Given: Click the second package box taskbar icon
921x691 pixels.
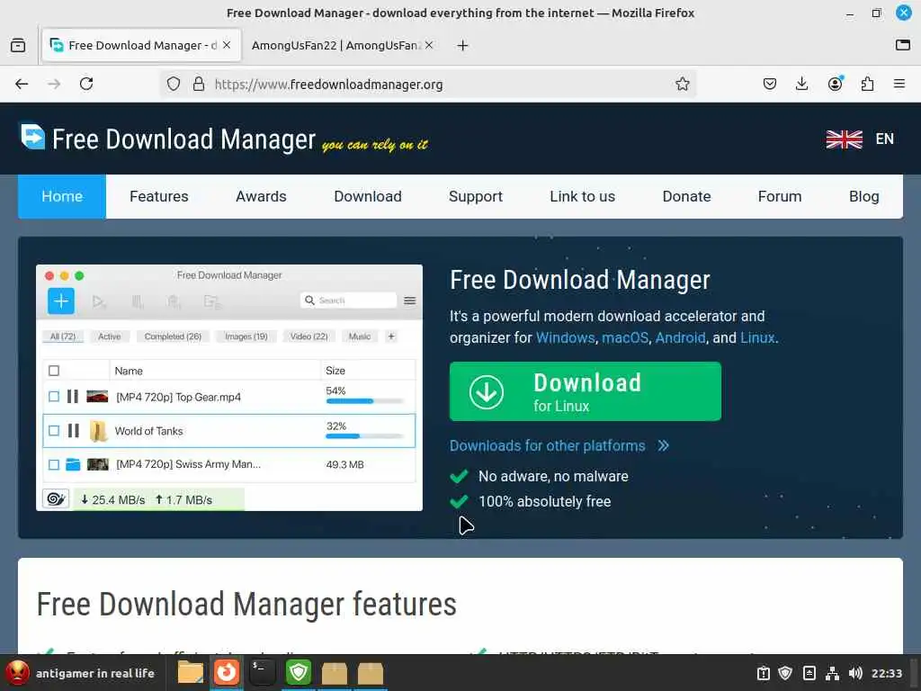Looking at the screenshot, I should [370, 673].
